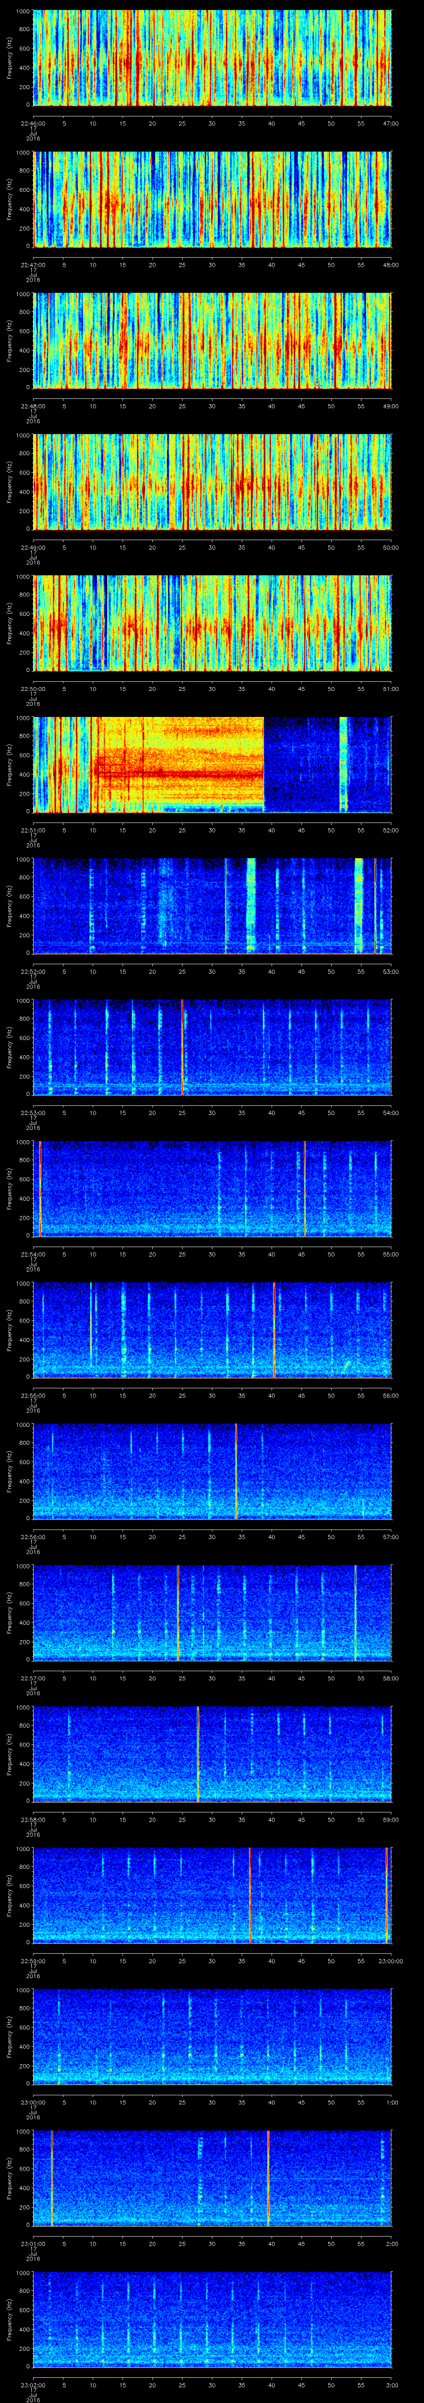Select the spectrogram panel starting at 22:47:00
The width and height of the screenshot is (424, 2403).
pyautogui.click(x=212, y=199)
